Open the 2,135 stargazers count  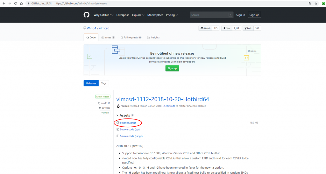coord(237,28)
